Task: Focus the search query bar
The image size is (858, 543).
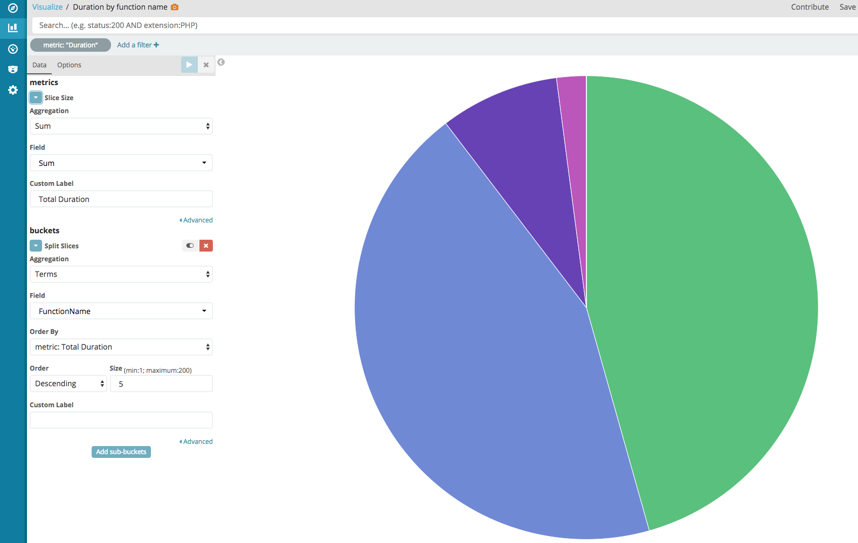Action: point(445,25)
